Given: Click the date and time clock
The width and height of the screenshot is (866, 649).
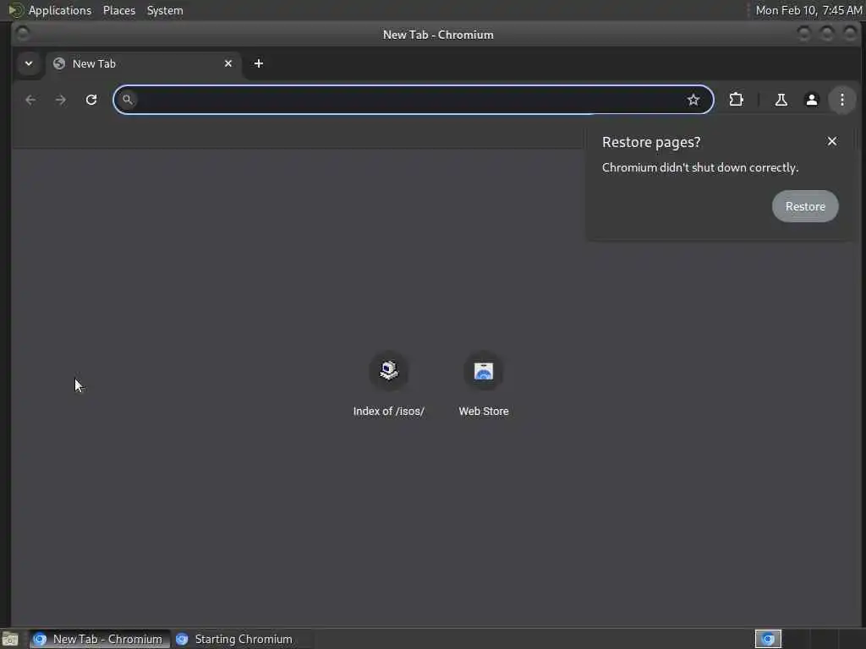Looking at the screenshot, I should [x=808, y=10].
